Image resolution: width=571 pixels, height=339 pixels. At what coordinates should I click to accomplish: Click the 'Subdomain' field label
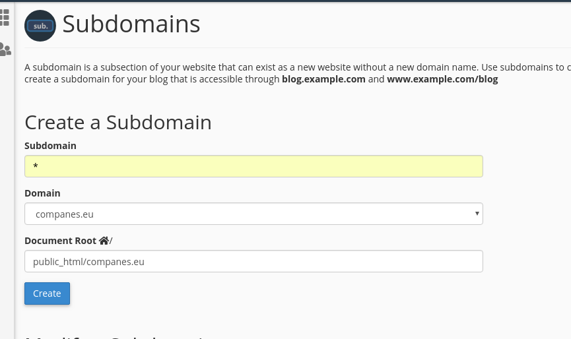50,146
